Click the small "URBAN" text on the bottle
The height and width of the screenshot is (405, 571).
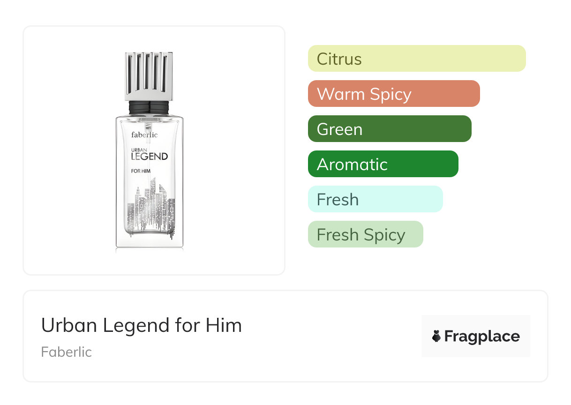139,150
